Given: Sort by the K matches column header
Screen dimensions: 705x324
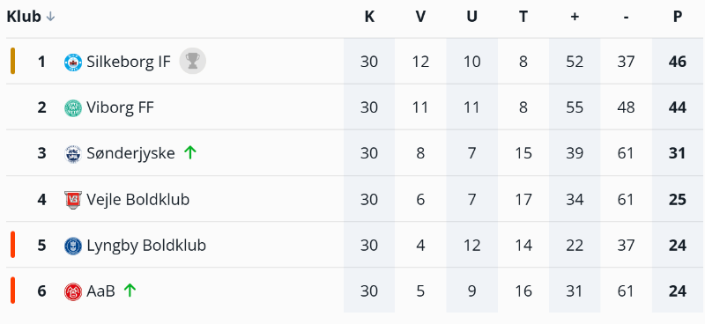Looking at the screenshot, I should (369, 17).
